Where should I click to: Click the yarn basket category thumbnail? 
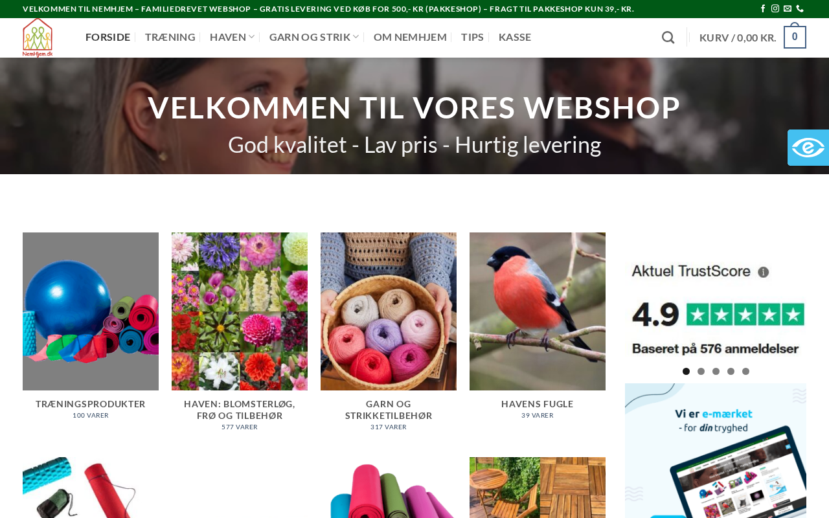pyautogui.click(x=389, y=311)
